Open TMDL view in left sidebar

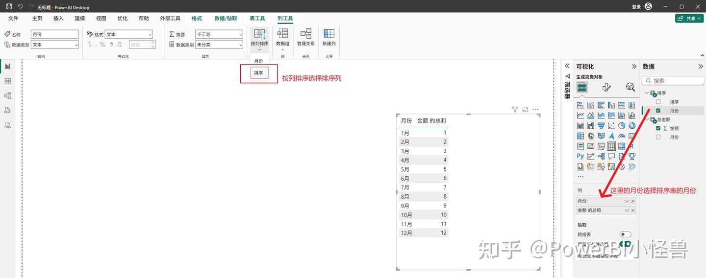click(x=7, y=125)
